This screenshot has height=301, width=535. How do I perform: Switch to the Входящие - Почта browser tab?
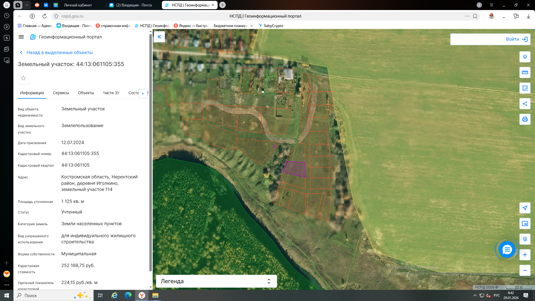point(134,5)
